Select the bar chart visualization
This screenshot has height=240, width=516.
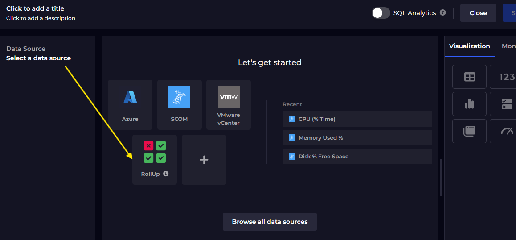coord(469,104)
